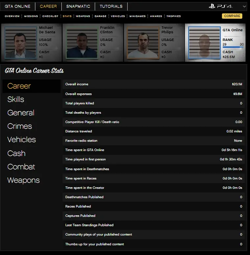Click the PS4 platform logo
Viewport: 250px width, 255px height.
point(220,6)
